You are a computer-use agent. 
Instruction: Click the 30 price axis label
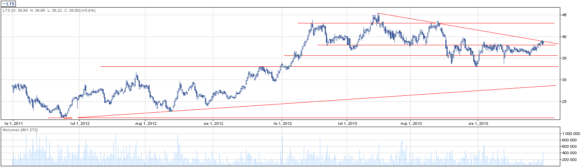[565, 80]
